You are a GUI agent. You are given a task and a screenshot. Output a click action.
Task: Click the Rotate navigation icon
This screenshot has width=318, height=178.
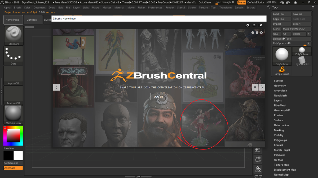(258, 169)
